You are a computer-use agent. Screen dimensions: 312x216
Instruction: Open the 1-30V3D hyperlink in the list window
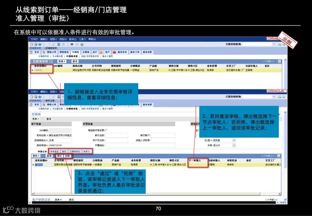click(x=38, y=70)
